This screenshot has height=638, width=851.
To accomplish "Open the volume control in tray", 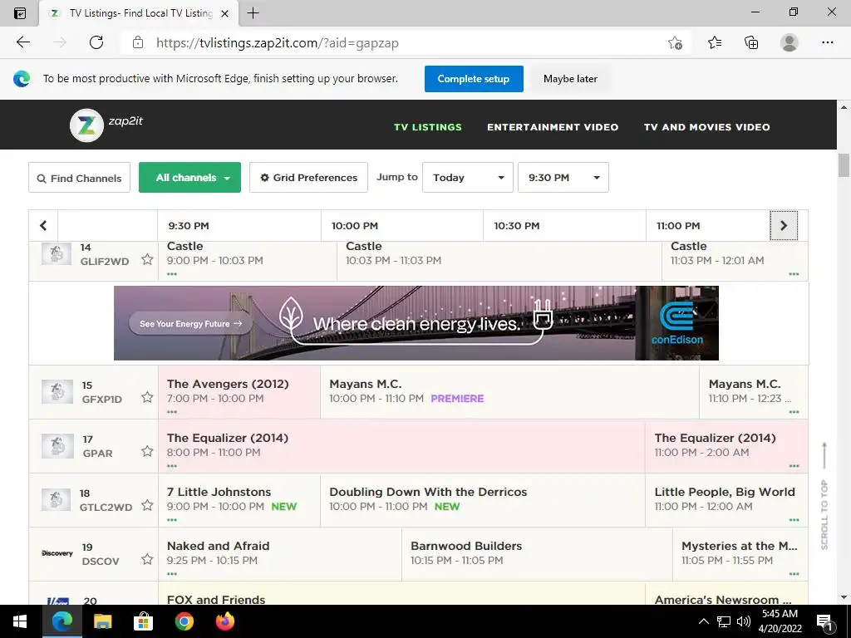I will coord(743,621).
